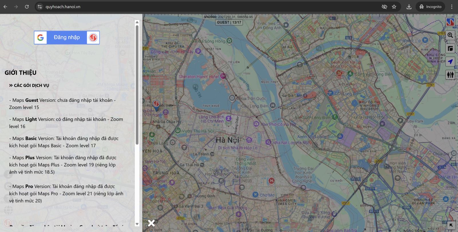Screen dimensions: 458x232
Task: Open the map search magnifier tool
Action: point(450,35)
